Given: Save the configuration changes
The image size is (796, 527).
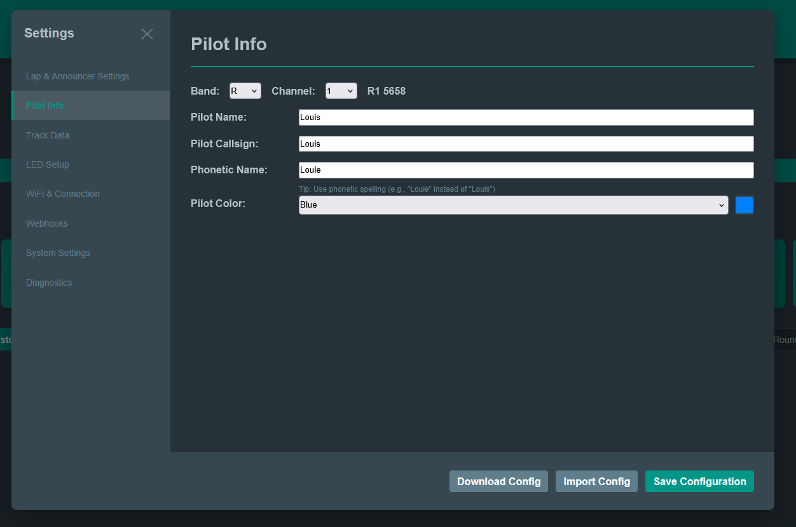Looking at the screenshot, I should click(x=699, y=481).
